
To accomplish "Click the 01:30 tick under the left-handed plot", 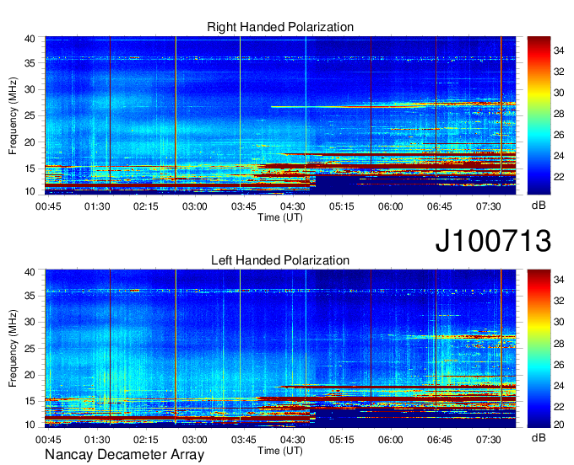I will click(97, 440).
